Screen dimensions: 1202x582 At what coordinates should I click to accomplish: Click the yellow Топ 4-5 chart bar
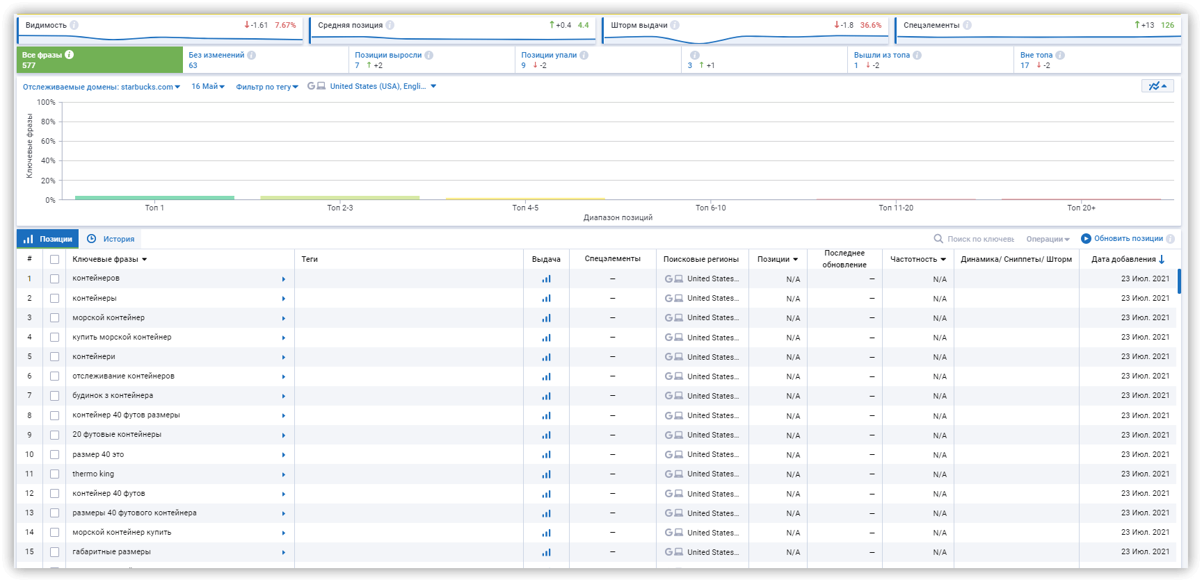[525, 199]
